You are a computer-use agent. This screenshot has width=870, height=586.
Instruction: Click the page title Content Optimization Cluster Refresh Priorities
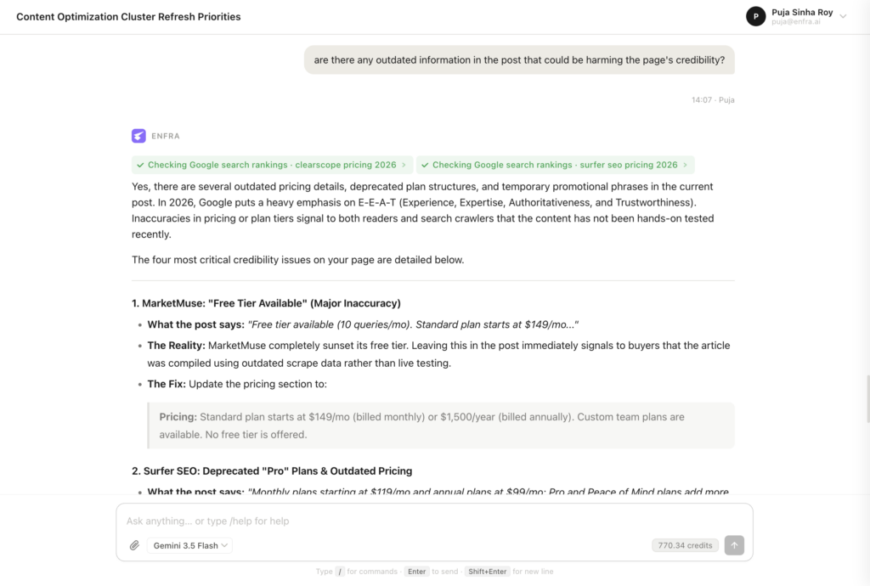click(129, 17)
